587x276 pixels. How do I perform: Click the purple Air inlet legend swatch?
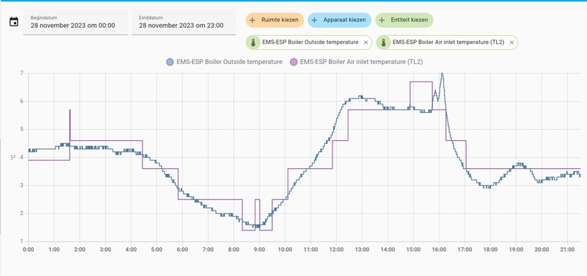pyautogui.click(x=293, y=62)
